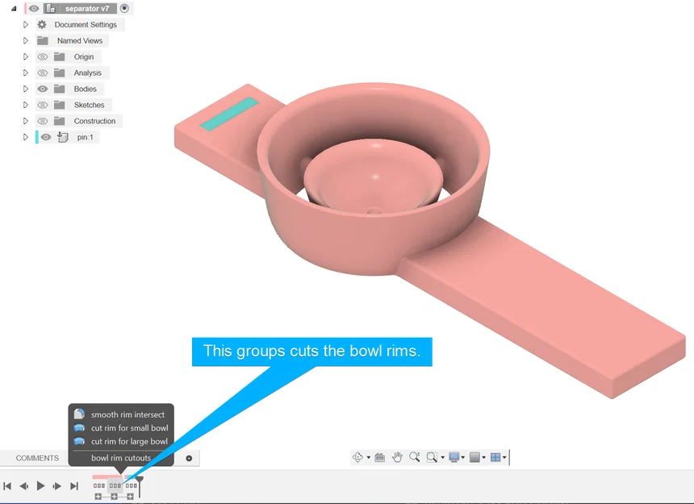
Task: Click the add comment plus button
Action: tap(189, 457)
